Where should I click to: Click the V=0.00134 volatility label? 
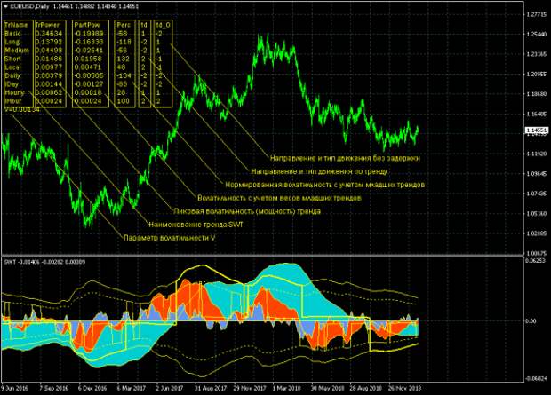(x=21, y=107)
